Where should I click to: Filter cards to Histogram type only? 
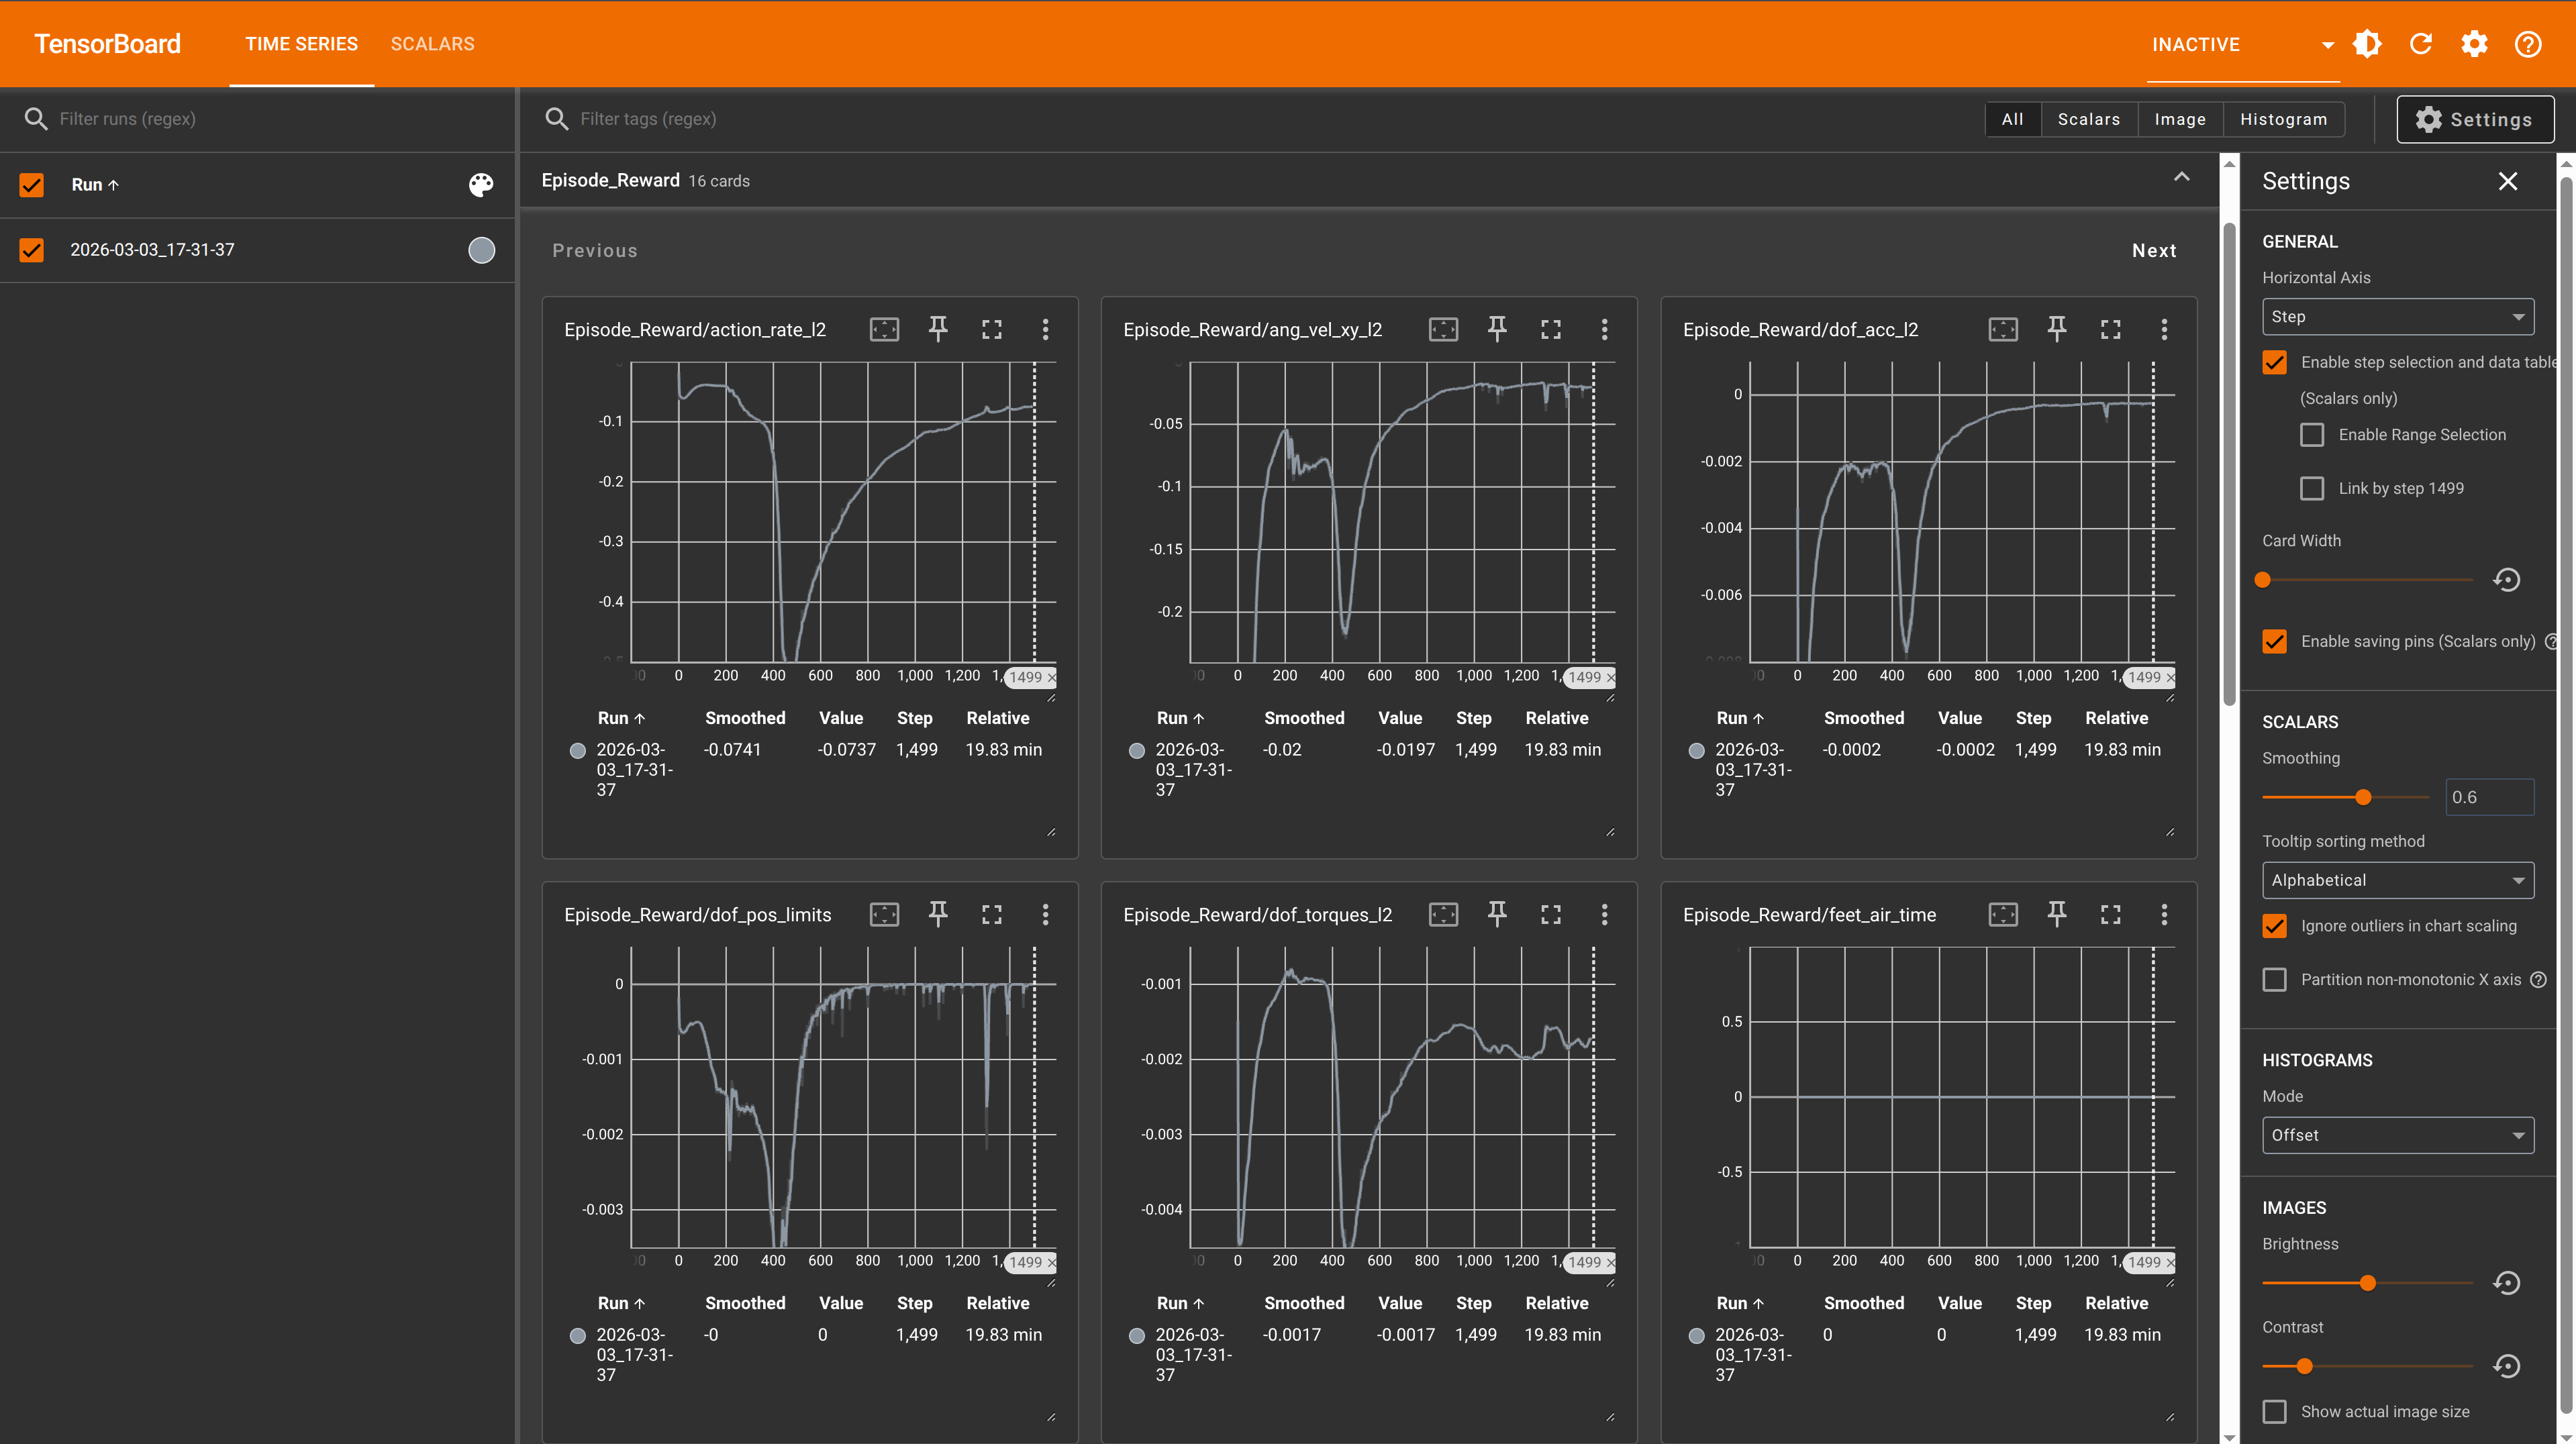point(2283,118)
